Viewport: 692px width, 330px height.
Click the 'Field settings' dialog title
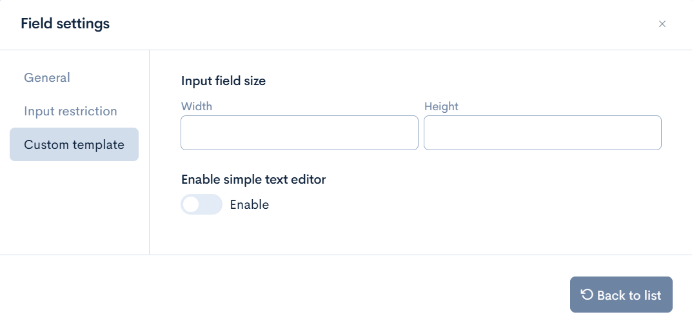click(x=65, y=24)
